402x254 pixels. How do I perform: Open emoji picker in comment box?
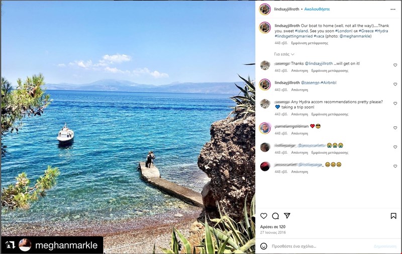(x=263, y=246)
